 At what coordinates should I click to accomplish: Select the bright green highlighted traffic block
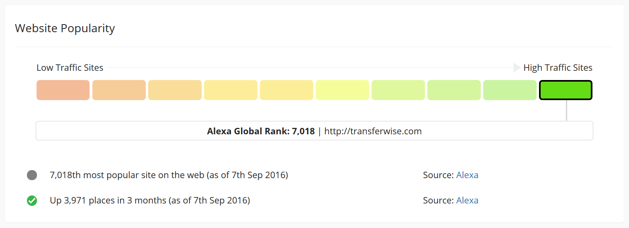[566, 90]
